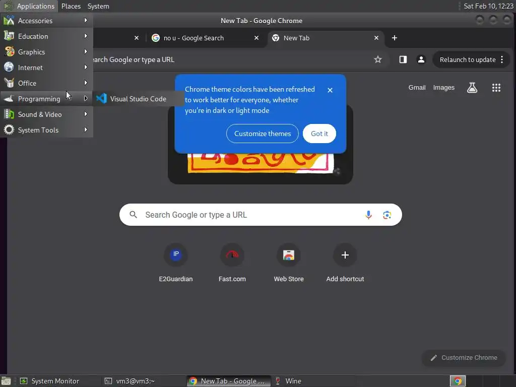This screenshot has height=387, width=516.
Task: Open Google apps grid icon
Action: coord(496,88)
